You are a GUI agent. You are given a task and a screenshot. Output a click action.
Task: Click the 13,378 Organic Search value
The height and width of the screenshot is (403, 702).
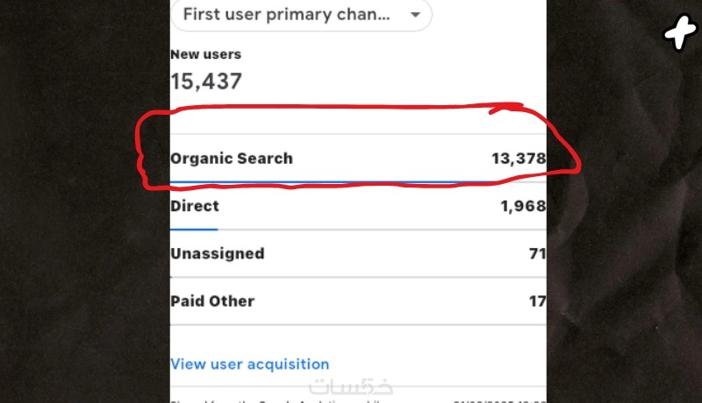coord(518,159)
